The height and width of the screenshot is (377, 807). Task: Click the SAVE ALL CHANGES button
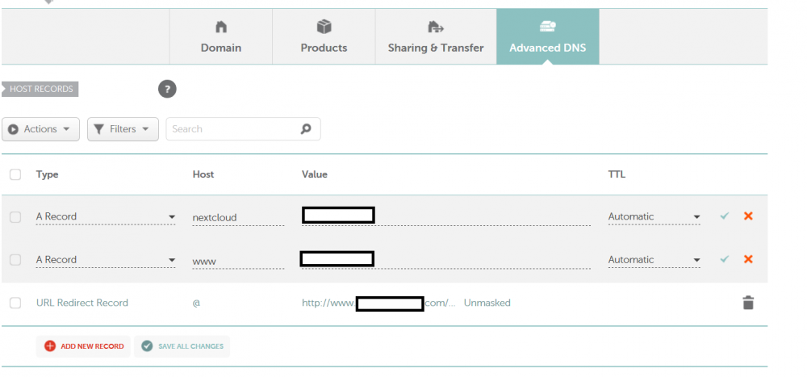pos(182,346)
